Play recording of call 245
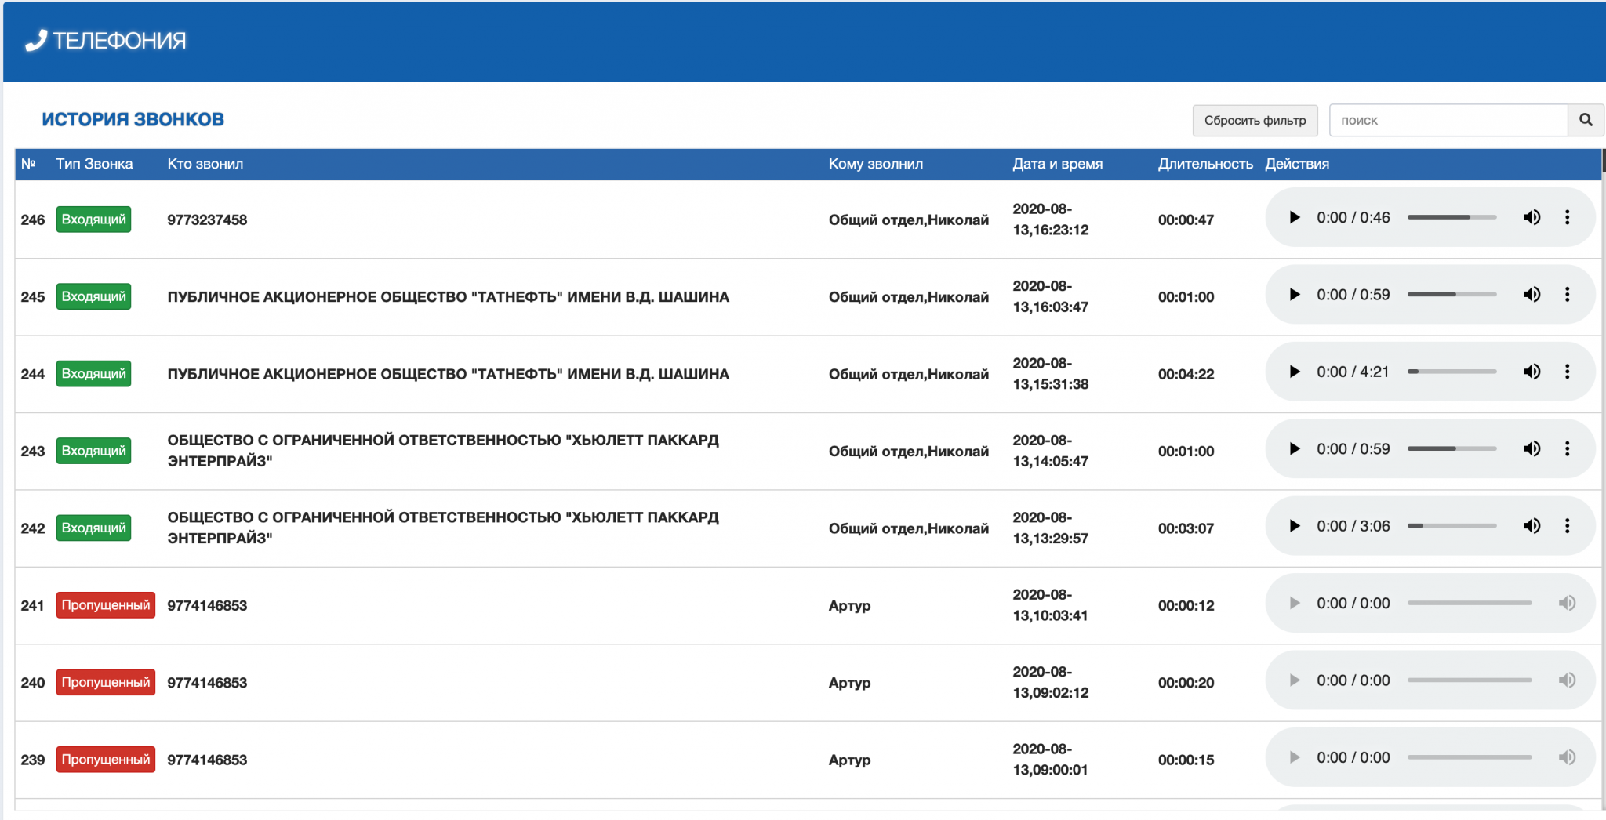This screenshot has height=820, width=1606. (x=1294, y=295)
